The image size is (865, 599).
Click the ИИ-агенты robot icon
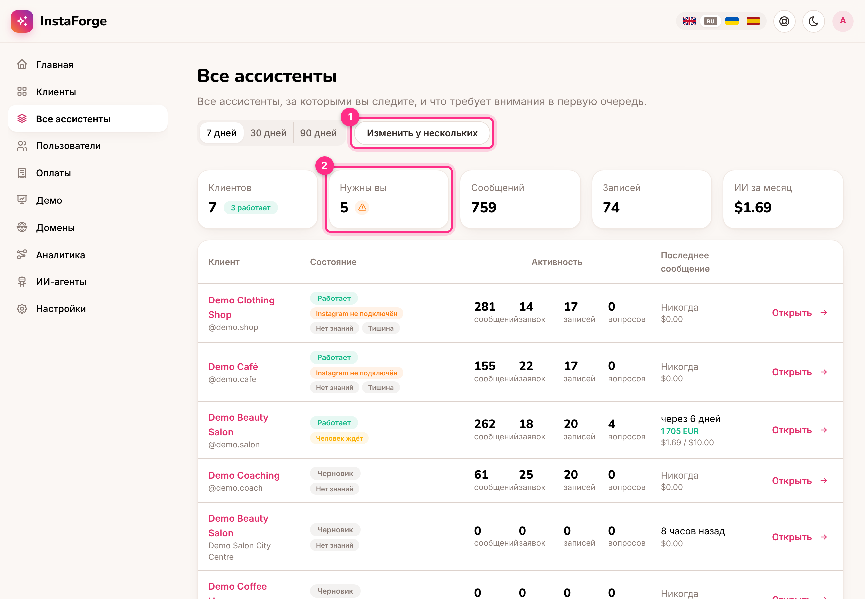(22, 282)
